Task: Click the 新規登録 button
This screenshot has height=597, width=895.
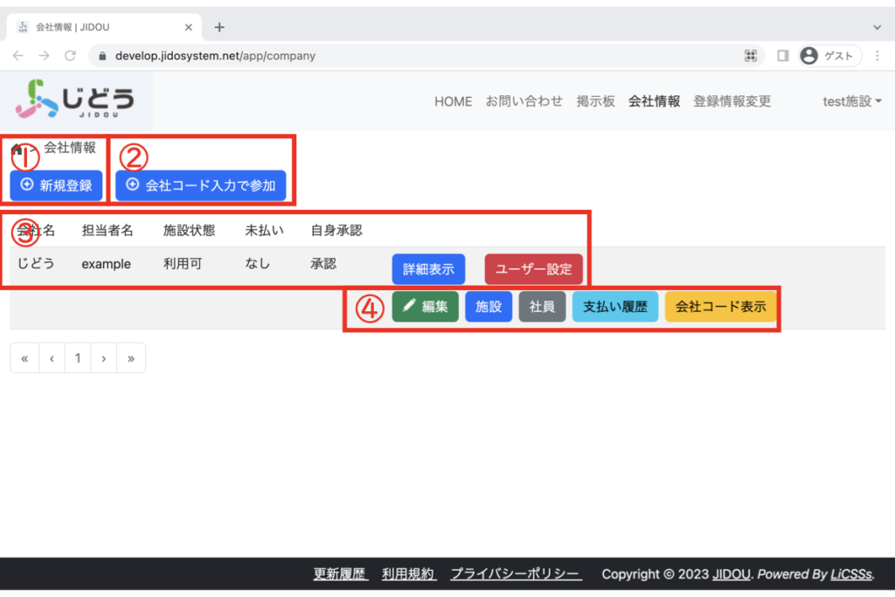Action: point(56,185)
